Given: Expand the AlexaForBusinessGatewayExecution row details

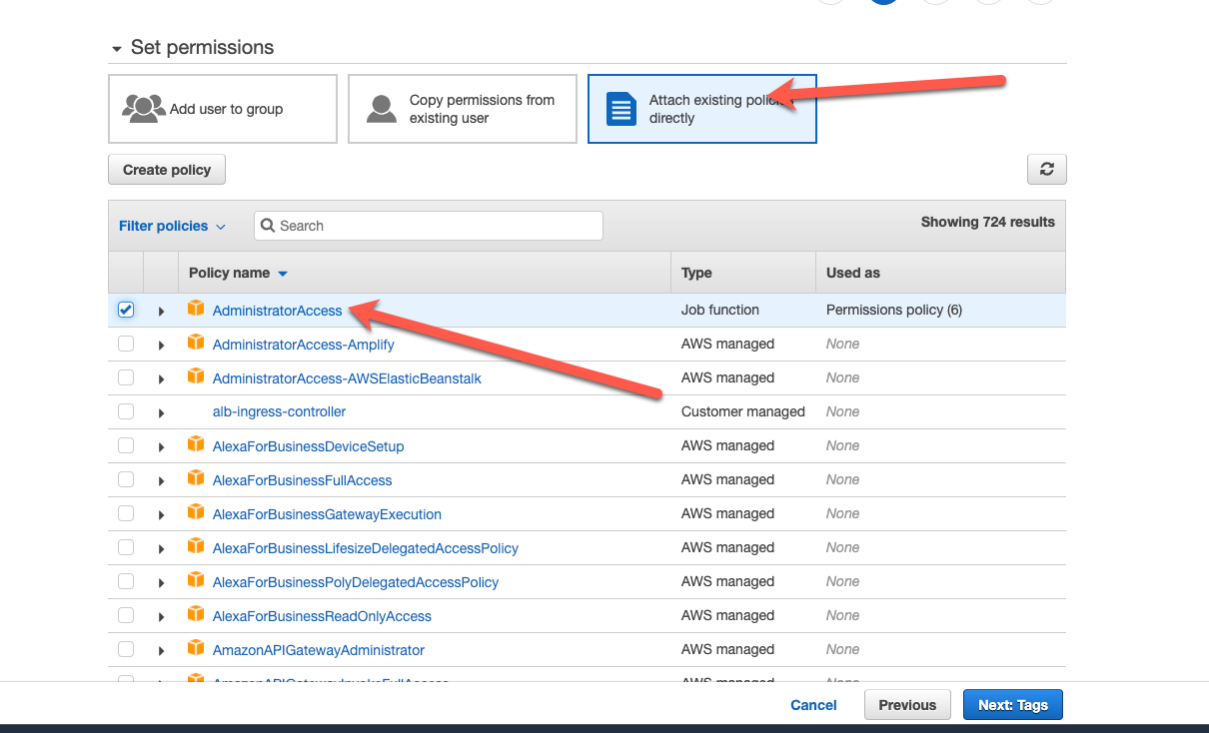Looking at the screenshot, I should pyautogui.click(x=161, y=514).
